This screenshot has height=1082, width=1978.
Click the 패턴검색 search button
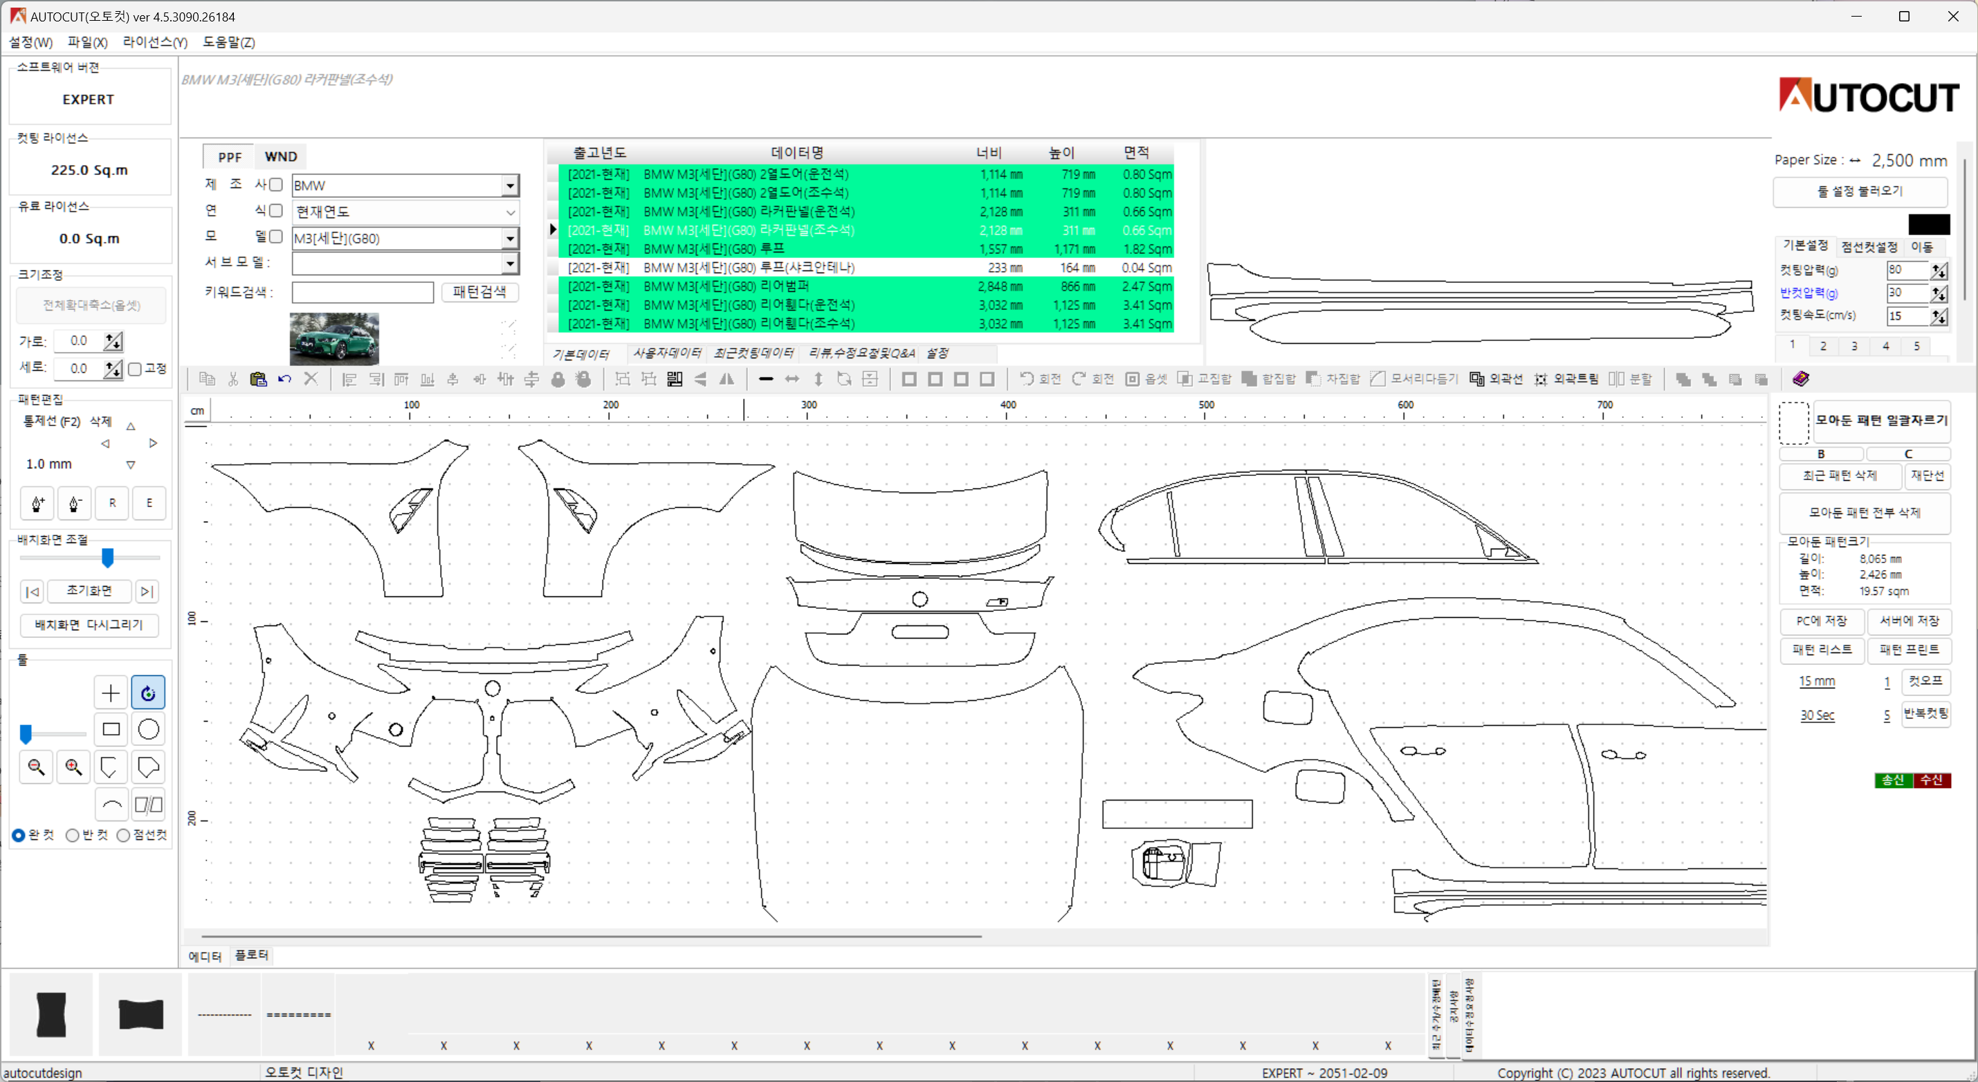point(479,292)
